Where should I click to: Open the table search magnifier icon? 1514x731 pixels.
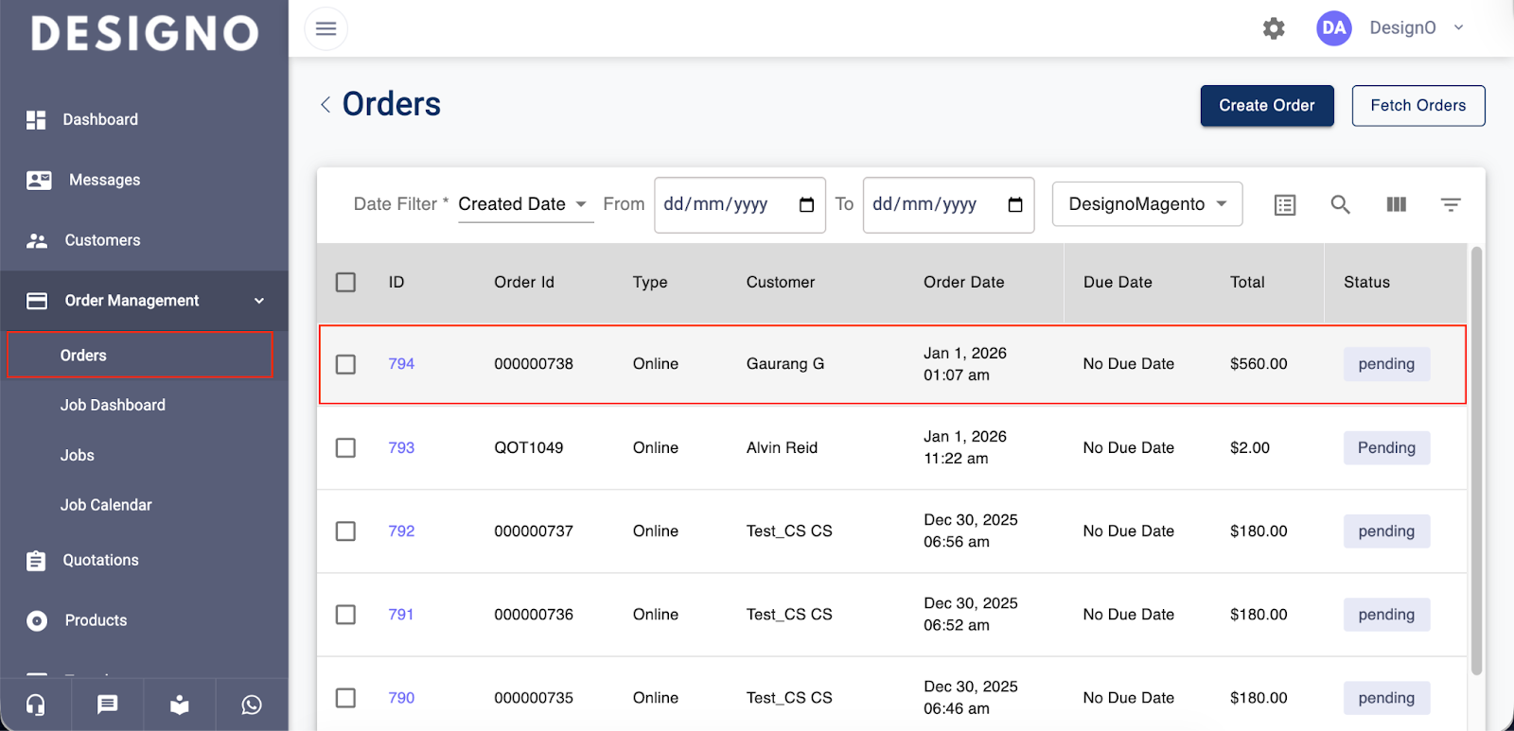1340,204
